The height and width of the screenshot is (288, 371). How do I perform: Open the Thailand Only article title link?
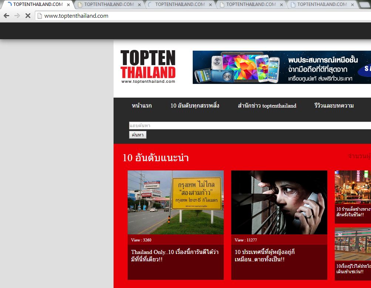175,255
